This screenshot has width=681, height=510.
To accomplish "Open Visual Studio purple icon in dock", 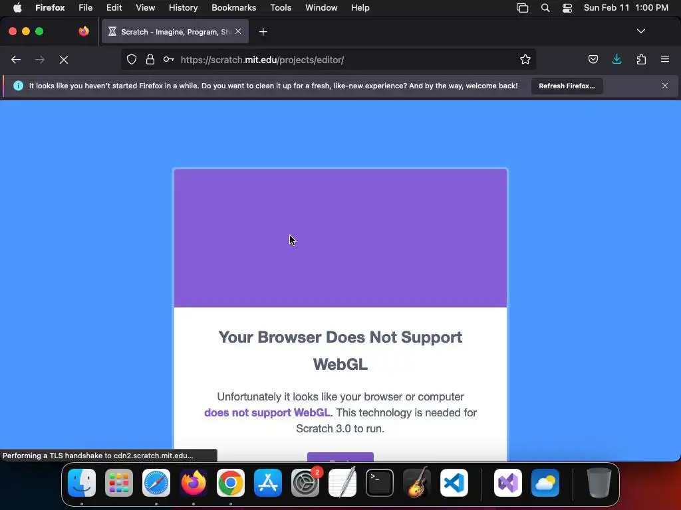I will click(508, 483).
